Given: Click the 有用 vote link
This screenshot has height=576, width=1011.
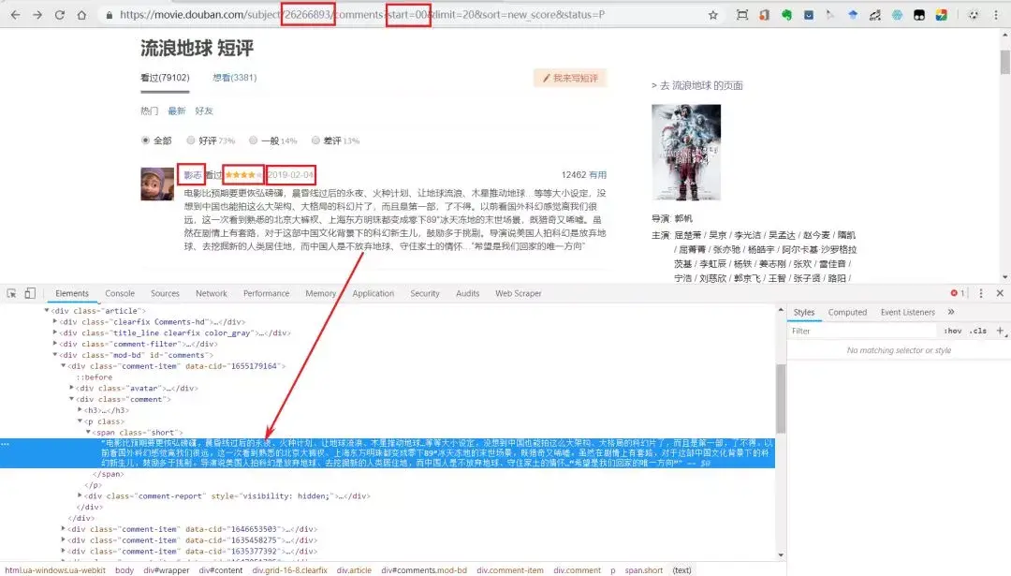Looking at the screenshot, I should [597, 175].
